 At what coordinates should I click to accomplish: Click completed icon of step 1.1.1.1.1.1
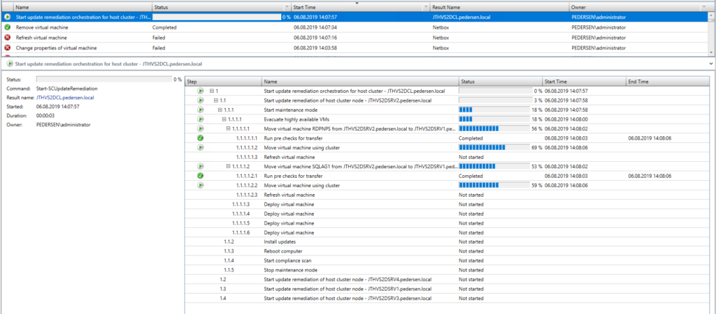click(201, 138)
